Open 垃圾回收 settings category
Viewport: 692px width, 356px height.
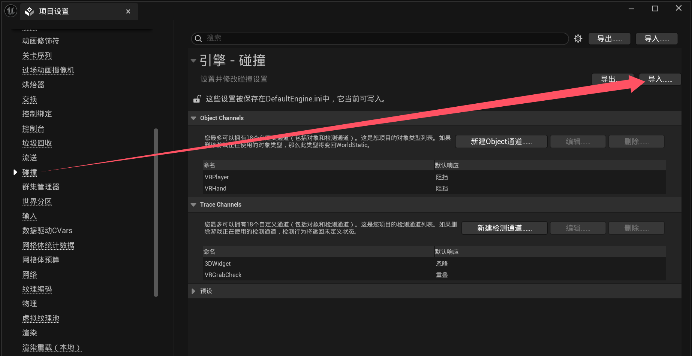pos(37,143)
